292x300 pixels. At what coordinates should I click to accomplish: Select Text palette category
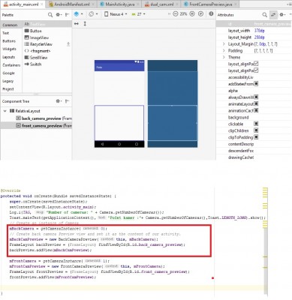pyautogui.click(x=5, y=33)
